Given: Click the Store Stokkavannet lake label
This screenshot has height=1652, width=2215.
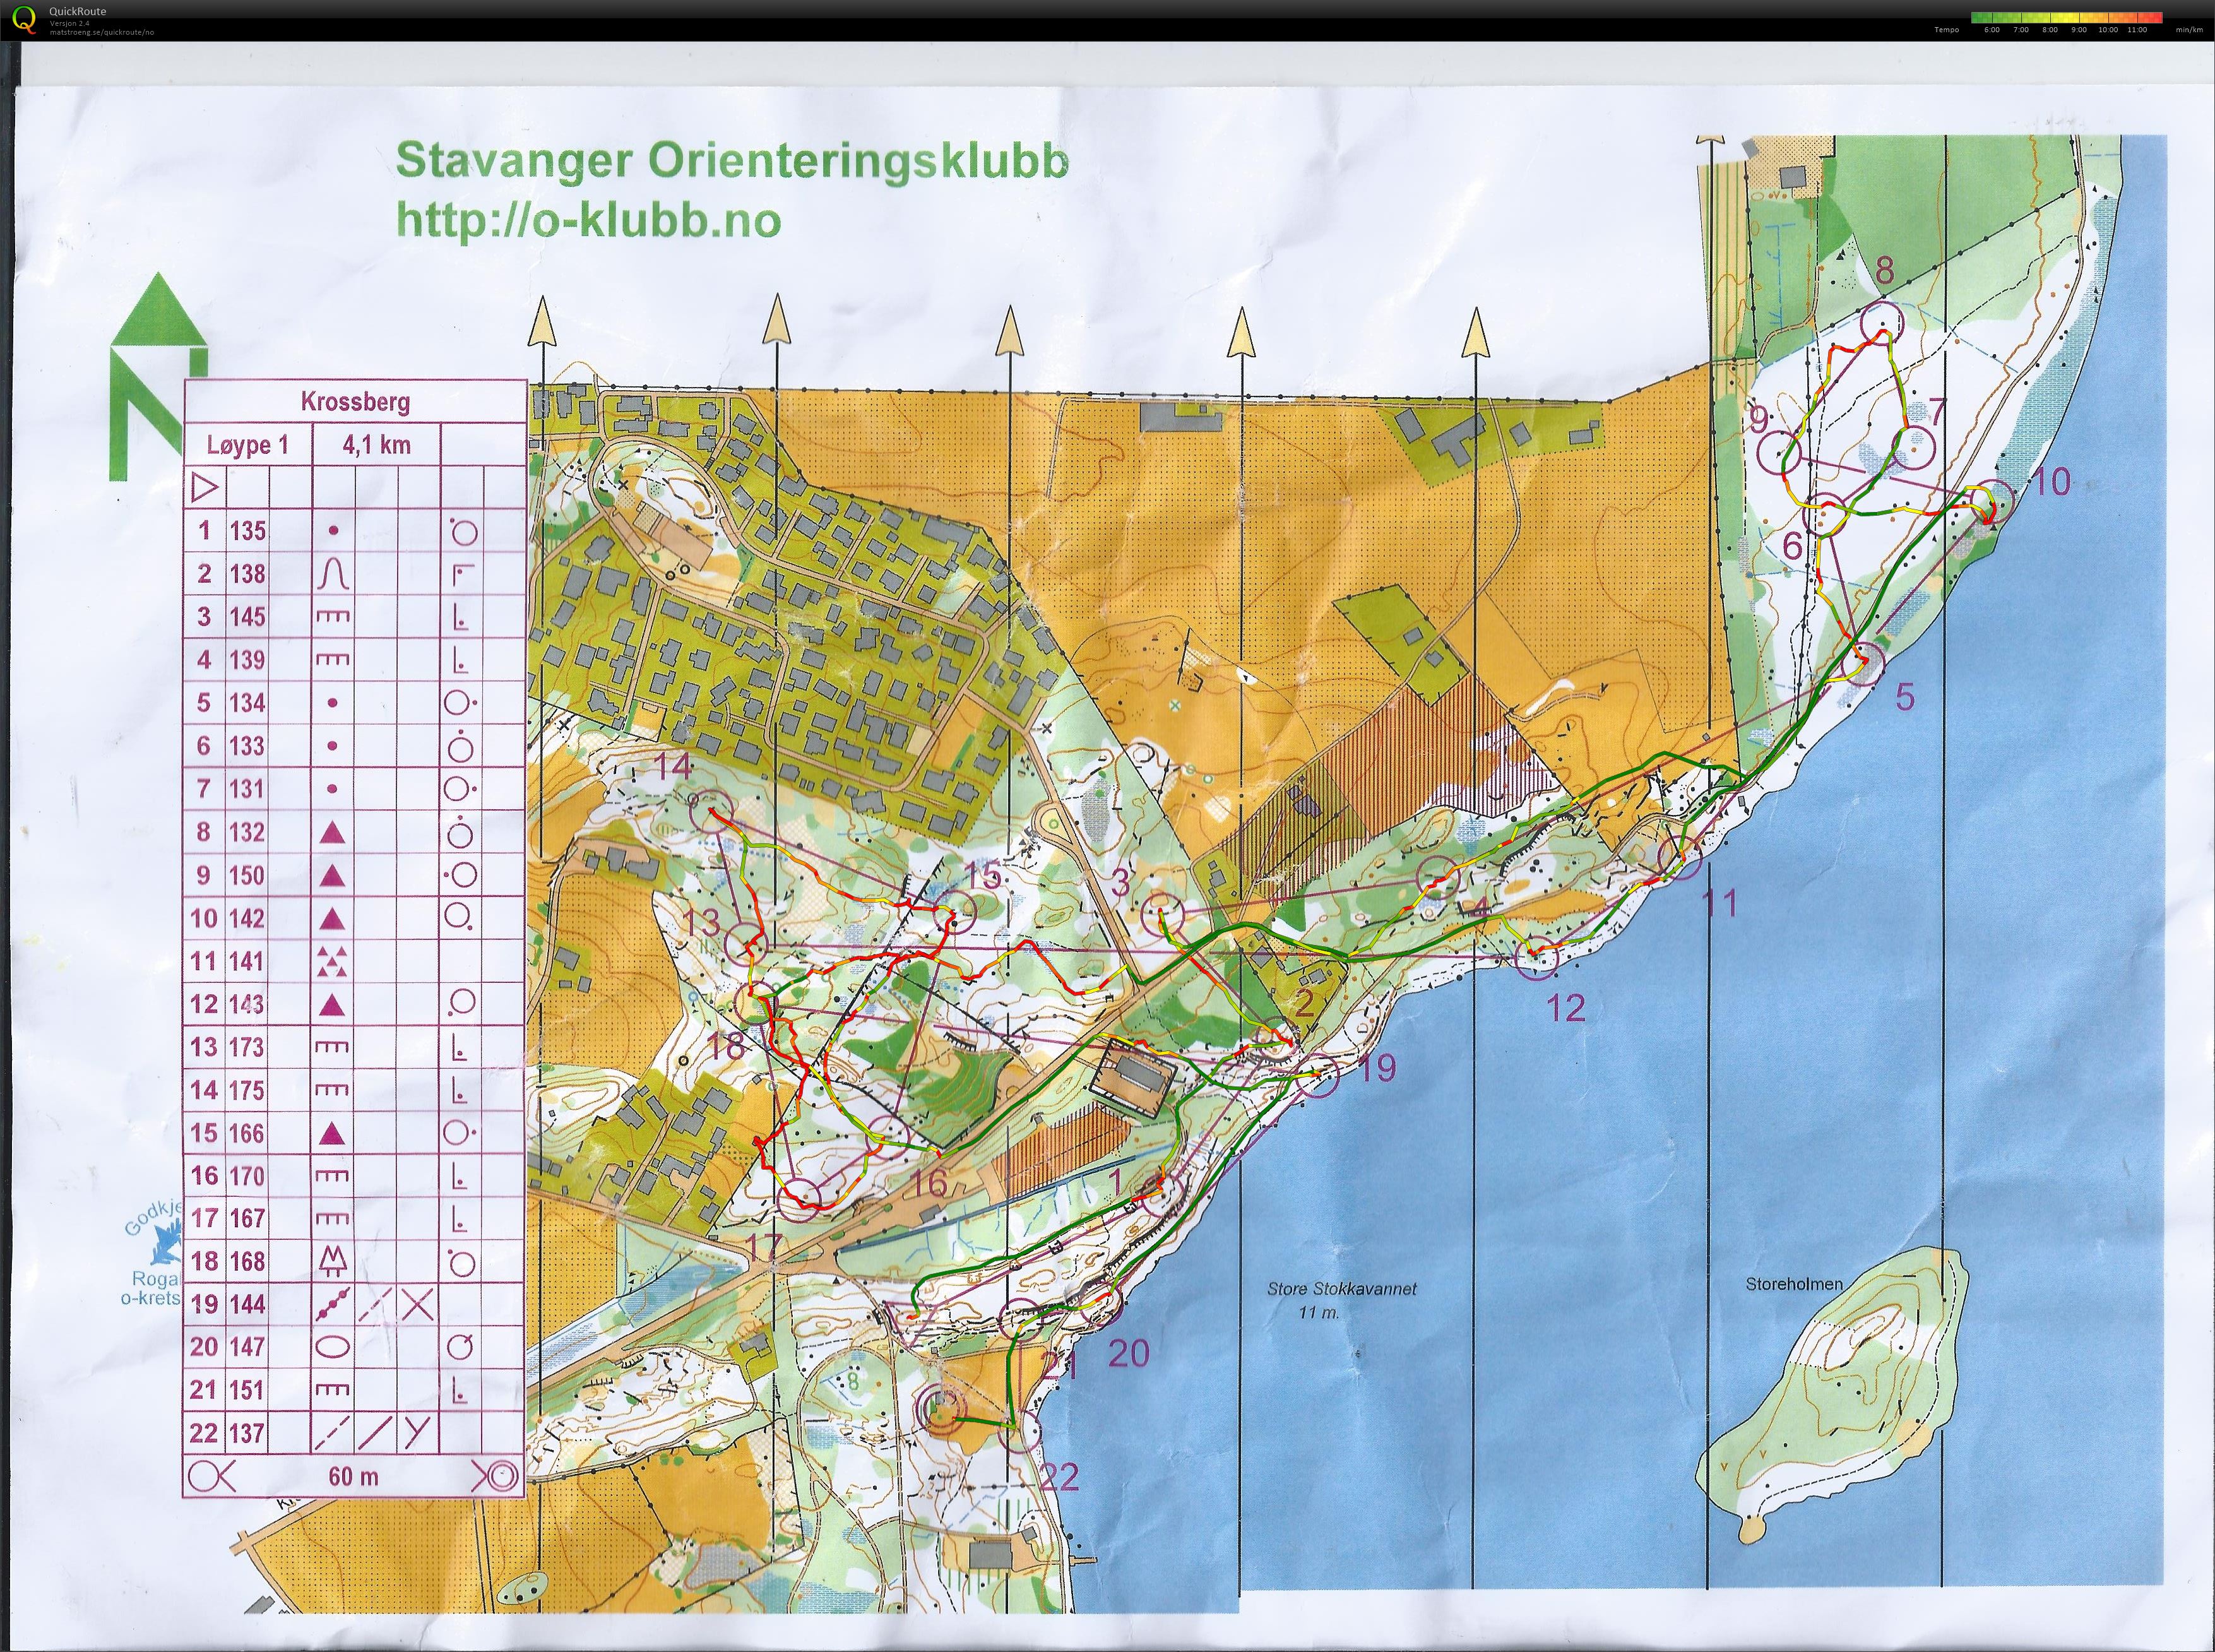Looking at the screenshot, I should [1342, 1289].
